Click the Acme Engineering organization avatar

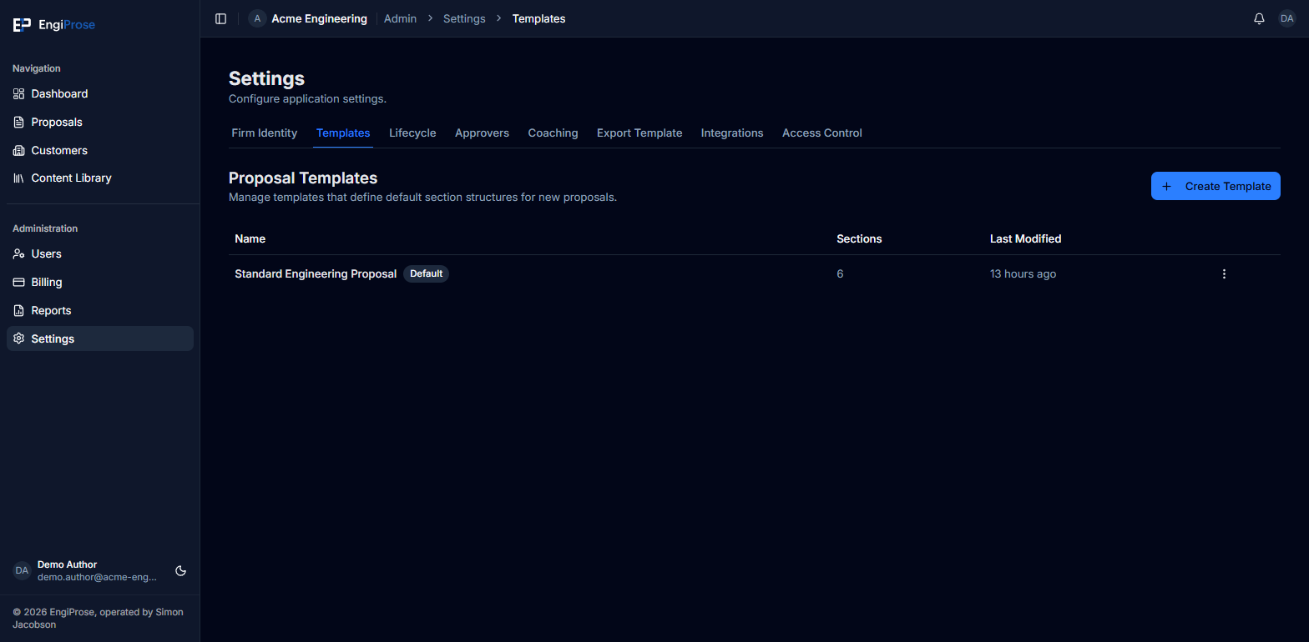coord(257,18)
